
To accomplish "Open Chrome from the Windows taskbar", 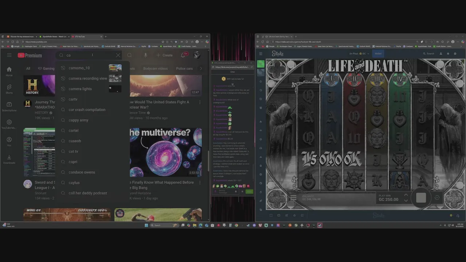I will coord(236,225).
